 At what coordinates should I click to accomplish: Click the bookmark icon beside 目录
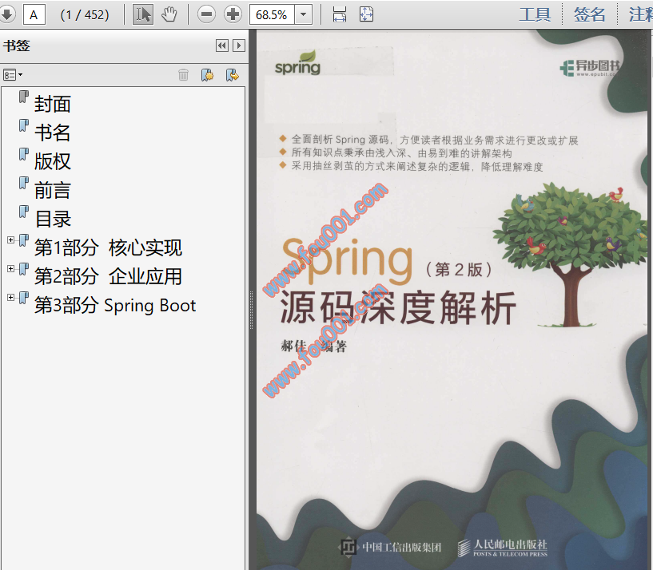pos(24,212)
